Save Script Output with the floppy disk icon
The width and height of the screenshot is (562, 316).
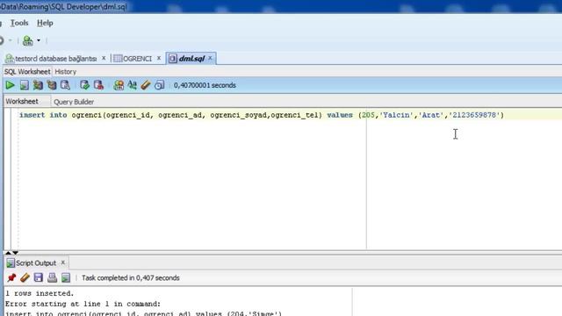click(x=39, y=277)
